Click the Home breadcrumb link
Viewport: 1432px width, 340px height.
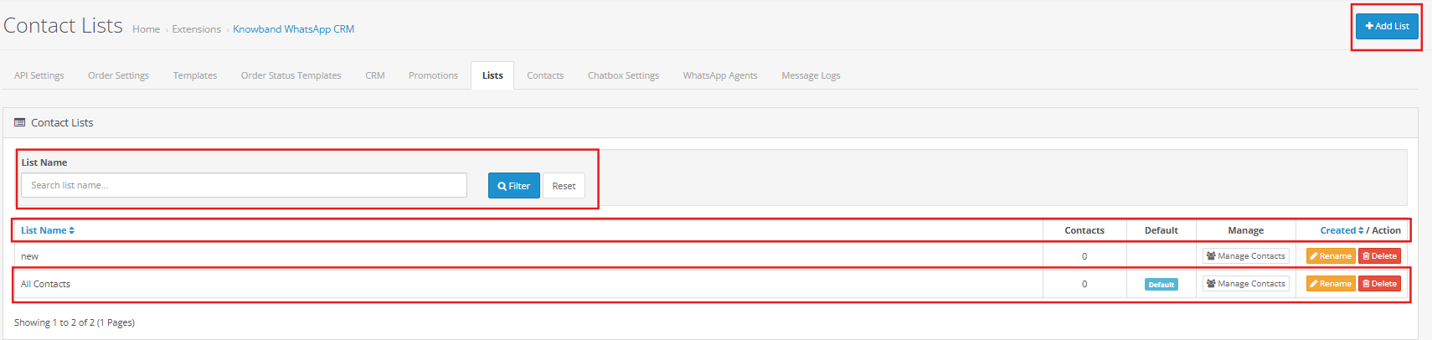[x=146, y=29]
